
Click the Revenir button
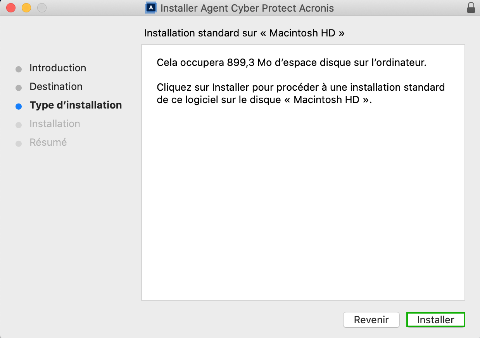pos(371,320)
